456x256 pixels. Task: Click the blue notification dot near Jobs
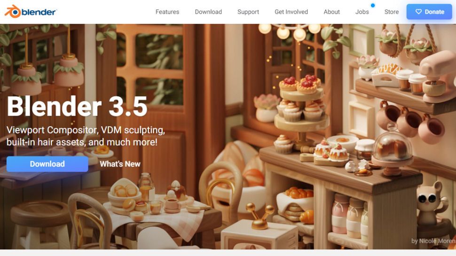[x=372, y=5]
